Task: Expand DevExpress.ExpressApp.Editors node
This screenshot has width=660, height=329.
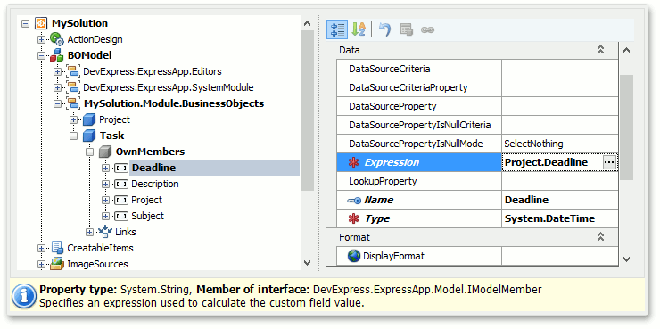Action: point(57,71)
